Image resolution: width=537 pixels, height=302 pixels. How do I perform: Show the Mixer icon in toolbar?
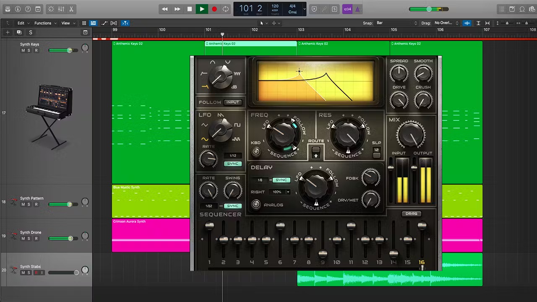pyautogui.click(x=61, y=9)
